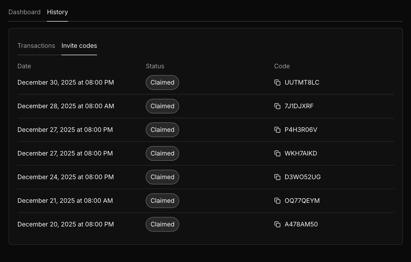This screenshot has height=262, width=411.
Task: Click the code text A478AM50
Action: (x=301, y=225)
